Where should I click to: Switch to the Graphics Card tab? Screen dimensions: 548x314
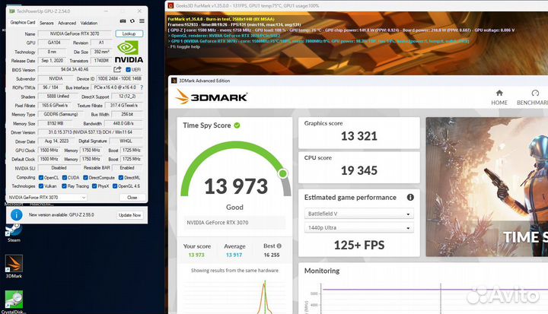tap(23, 22)
